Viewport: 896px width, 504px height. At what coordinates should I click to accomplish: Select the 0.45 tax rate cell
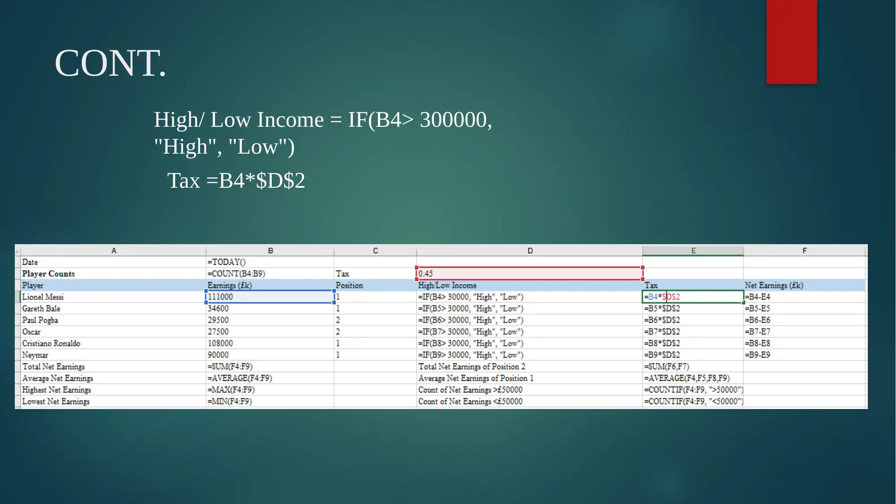[x=529, y=274]
